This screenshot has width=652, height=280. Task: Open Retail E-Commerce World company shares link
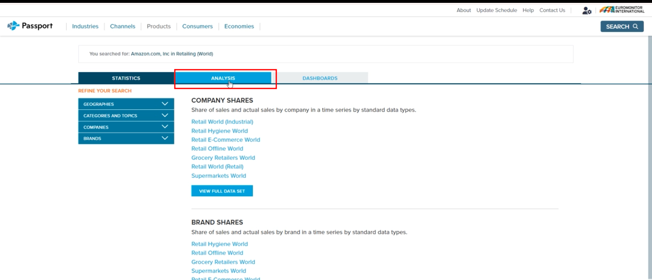(x=225, y=140)
